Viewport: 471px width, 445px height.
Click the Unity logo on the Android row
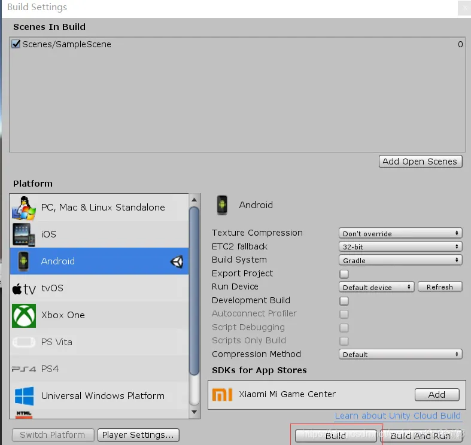(177, 261)
